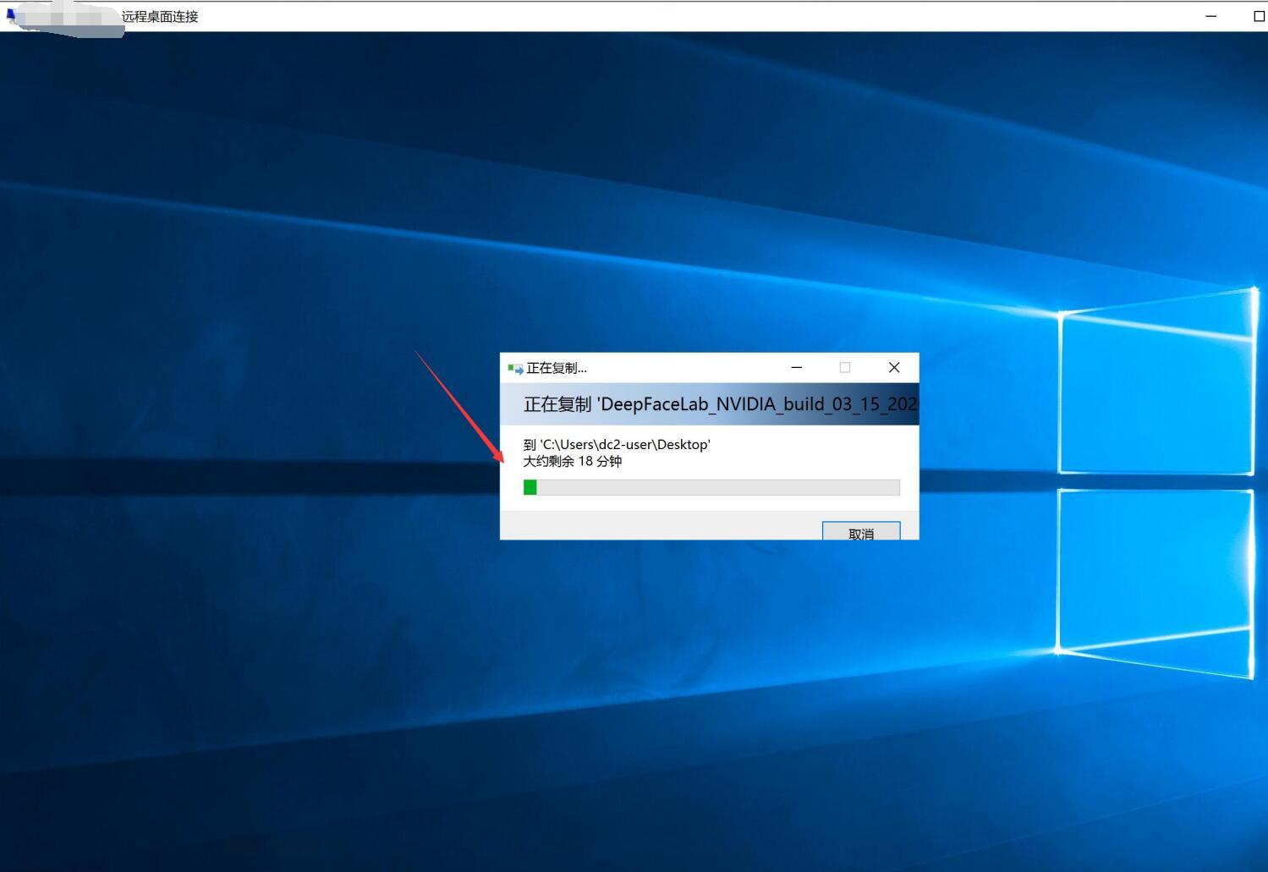
Task: Click the 大约剩余 18 分钟 remaining time text
Action: 573,462
